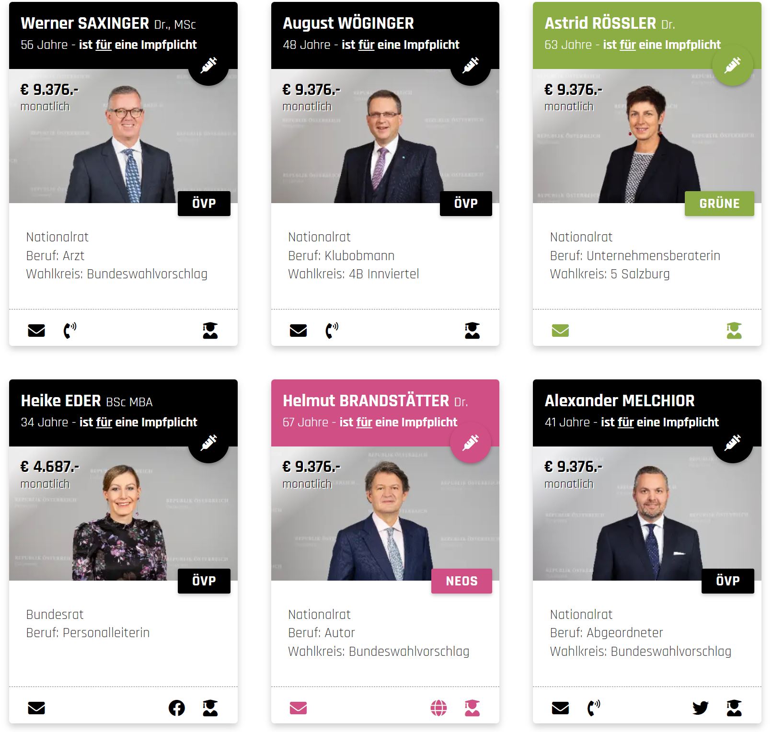This screenshot has height=732, width=773.
Task: Click Astrid Rössler's green email icon
Action: pos(560,331)
